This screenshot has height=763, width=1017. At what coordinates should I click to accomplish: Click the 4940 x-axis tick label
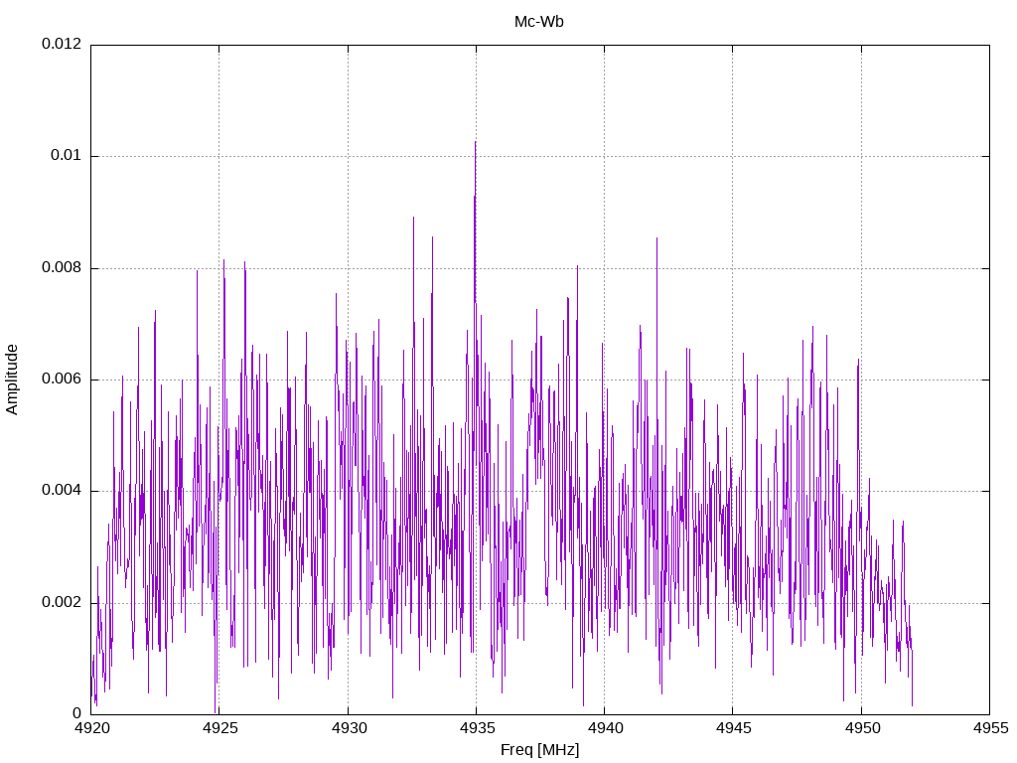click(x=605, y=728)
